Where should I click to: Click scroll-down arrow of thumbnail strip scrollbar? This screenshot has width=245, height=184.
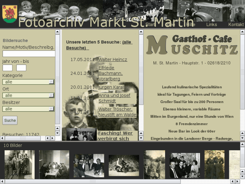(242, 177)
